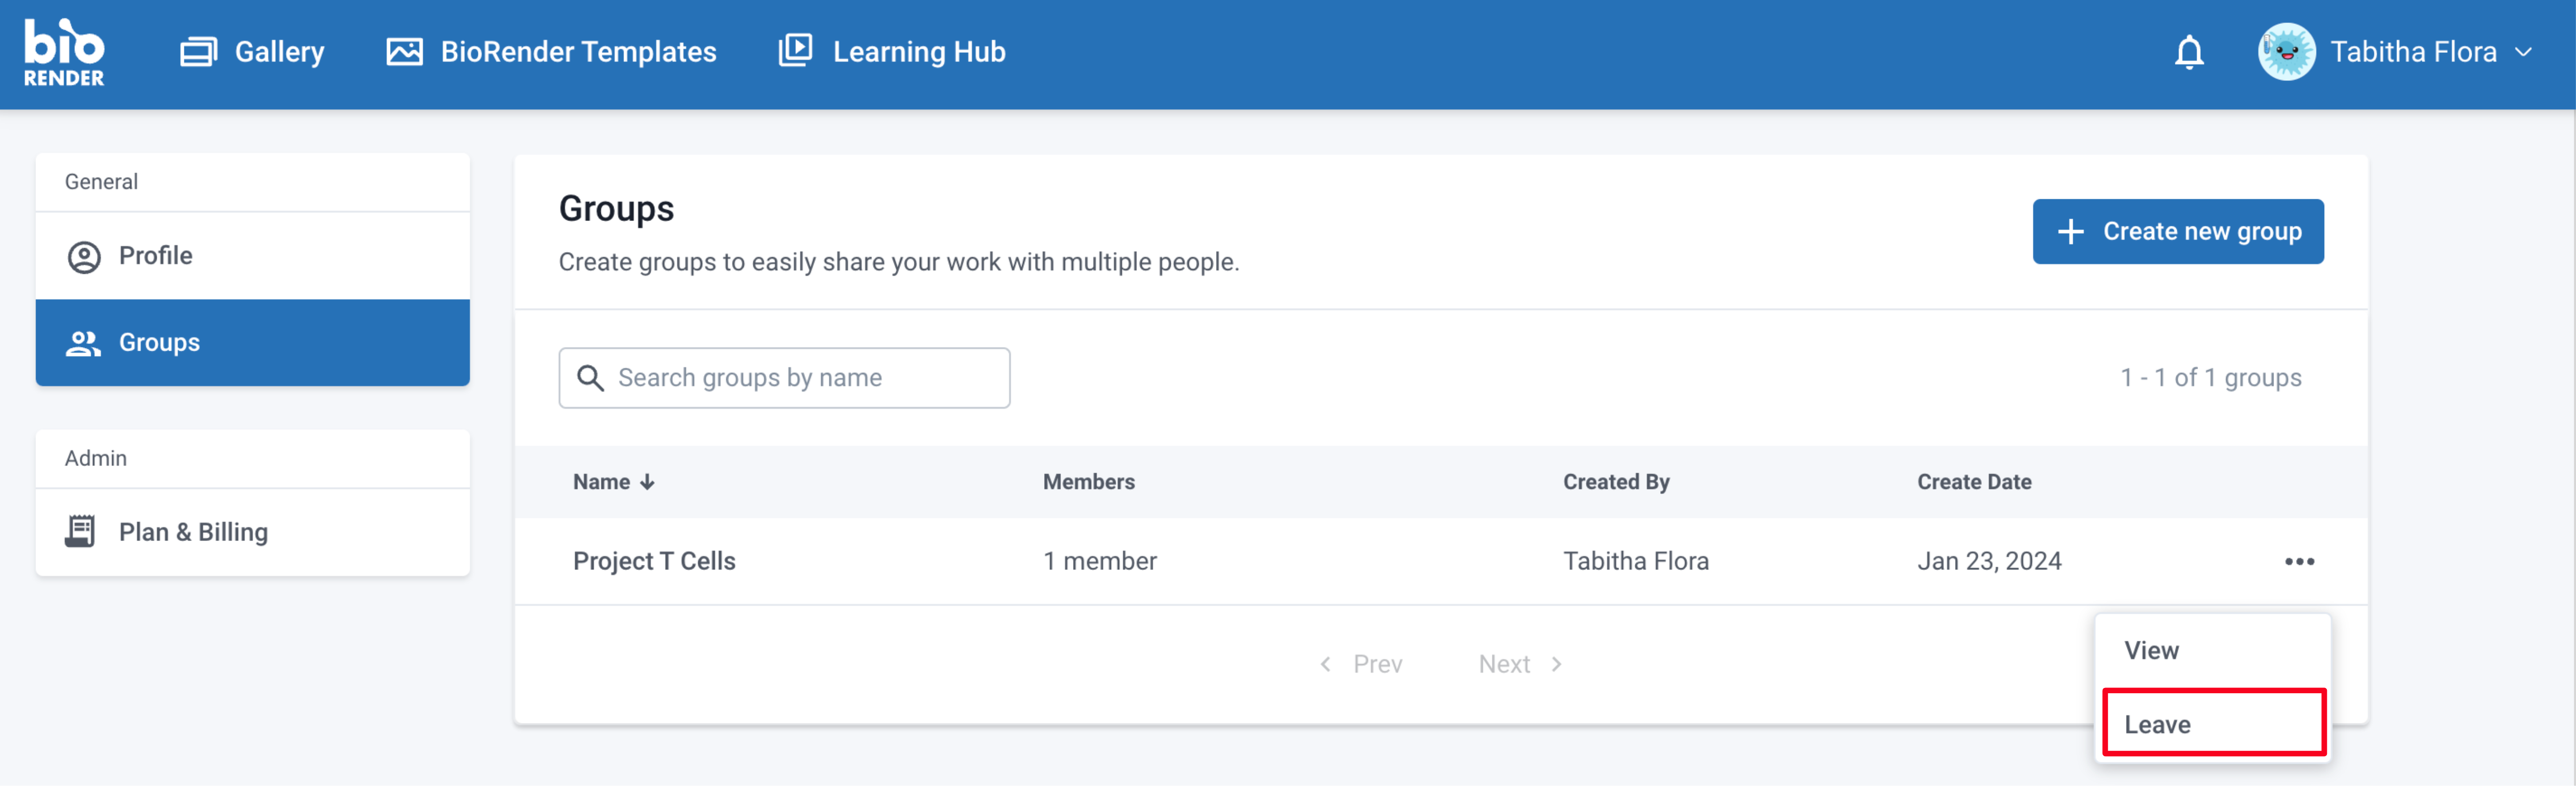This screenshot has width=2576, height=786.
Task: Expand the user menu chevron
Action: pyautogui.click(x=2523, y=52)
